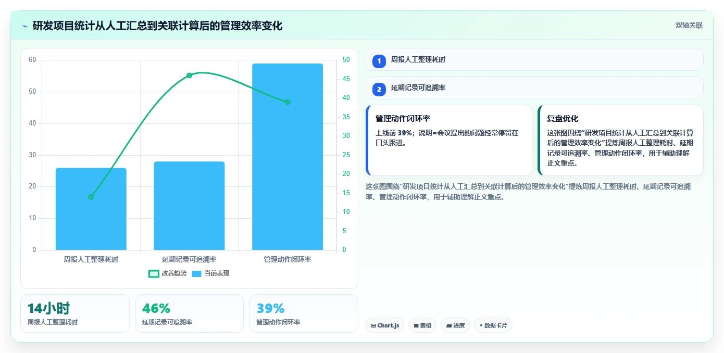Click the numbered badge 2 icon
The height and width of the screenshot is (353, 724).
[379, 89]
